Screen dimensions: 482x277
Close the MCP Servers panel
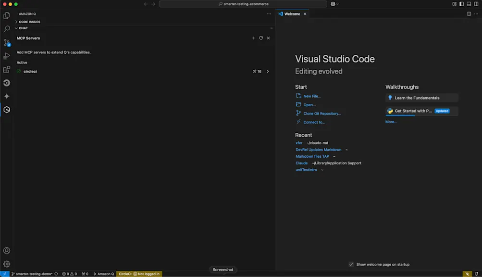point(268,38)
